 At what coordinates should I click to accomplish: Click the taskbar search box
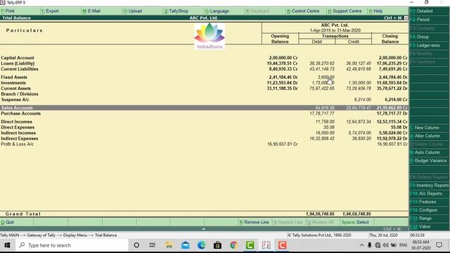point(72,245)
